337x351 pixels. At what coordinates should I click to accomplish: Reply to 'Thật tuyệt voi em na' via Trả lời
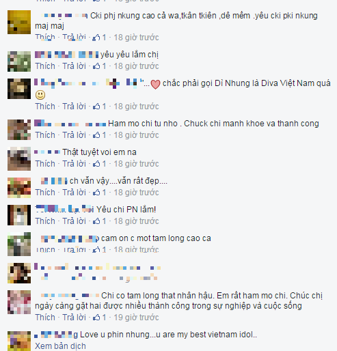[x=75, y=164]
